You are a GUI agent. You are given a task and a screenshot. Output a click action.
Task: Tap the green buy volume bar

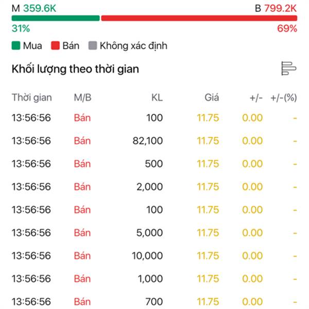(56, 18)
